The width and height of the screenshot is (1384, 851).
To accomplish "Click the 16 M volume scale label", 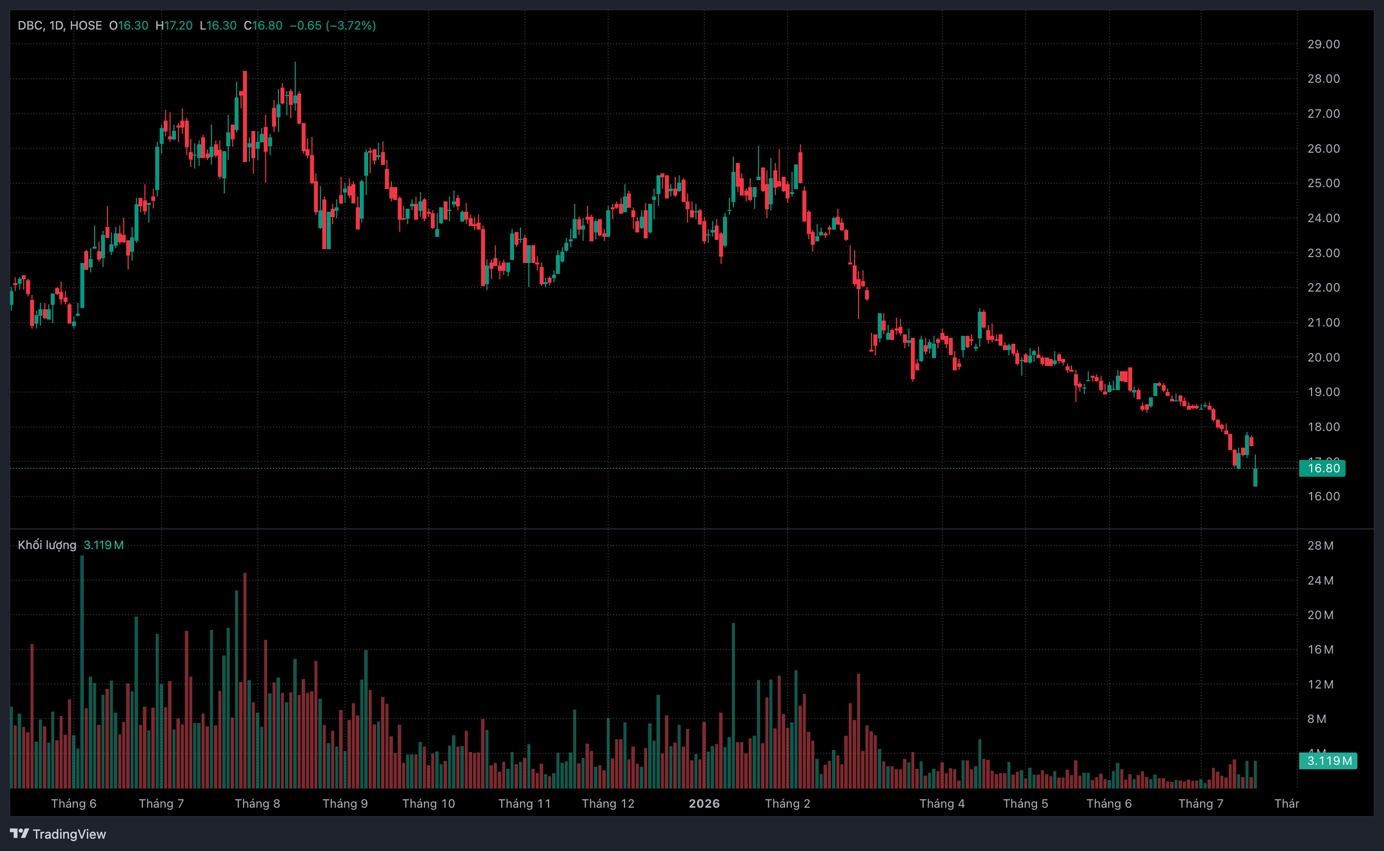I will pos(1320,649).
